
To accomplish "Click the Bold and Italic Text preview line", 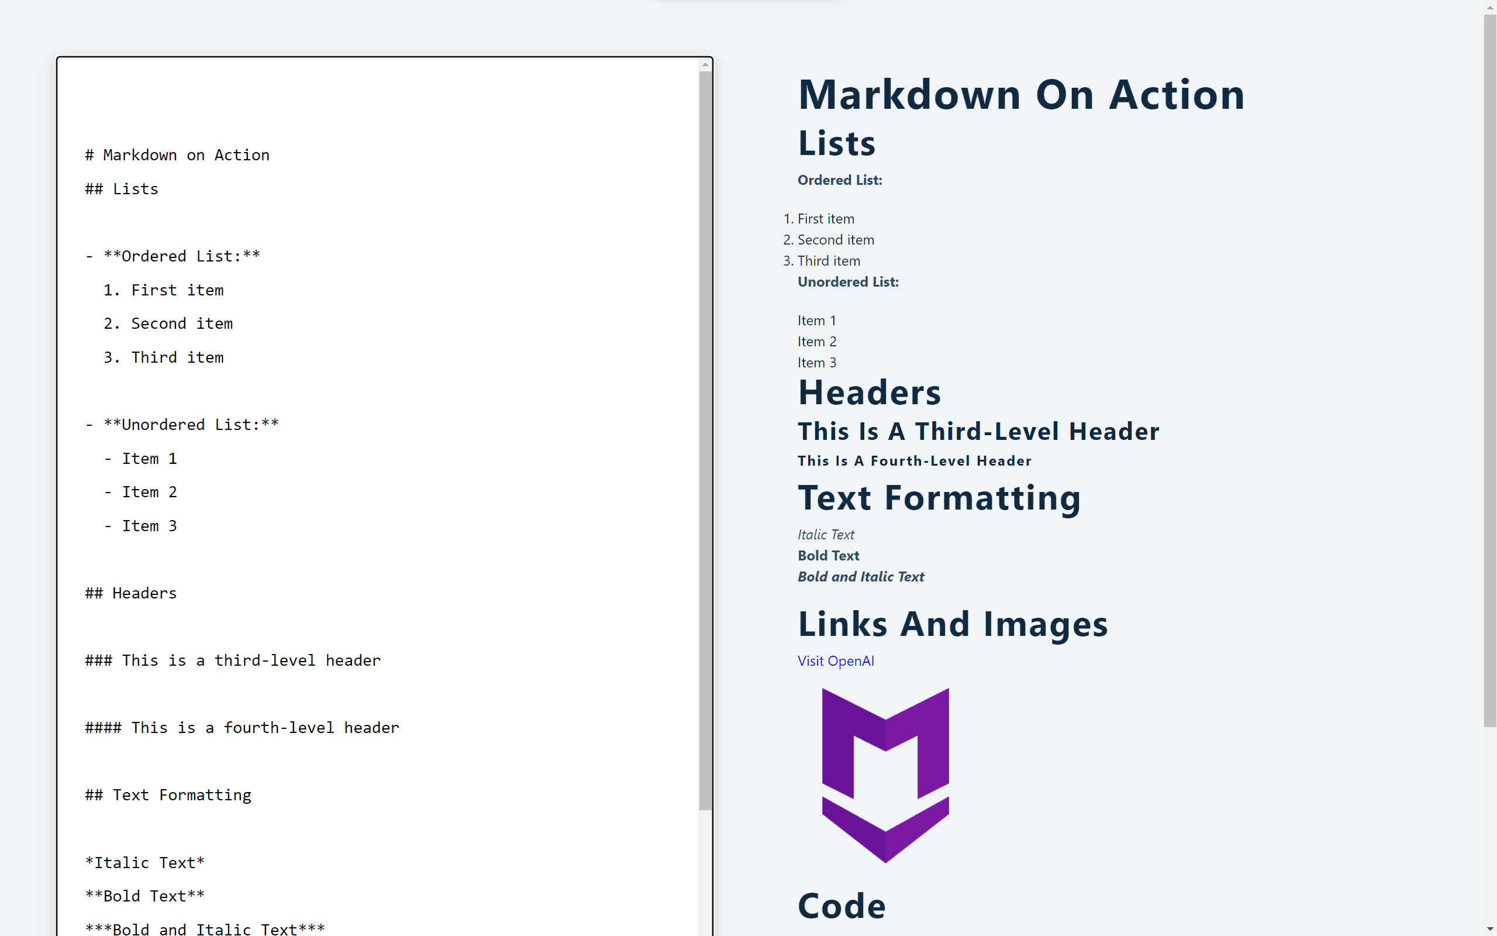I will pos(860,576).
